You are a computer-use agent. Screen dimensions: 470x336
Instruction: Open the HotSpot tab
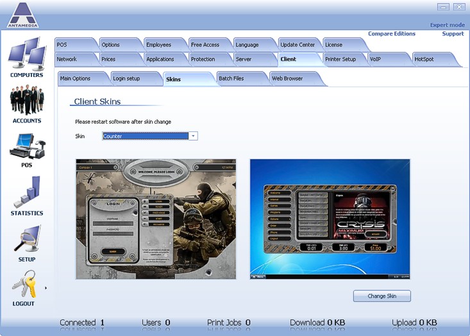(x=435, y=59)
